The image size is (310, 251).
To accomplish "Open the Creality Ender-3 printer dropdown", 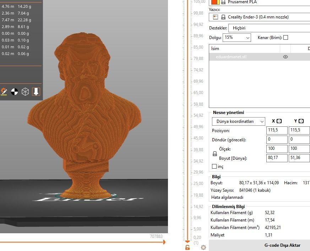I will [259, 17].
